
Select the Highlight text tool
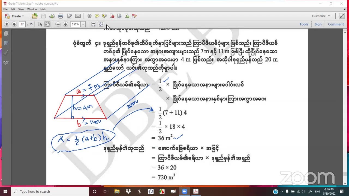click(104, 16)
